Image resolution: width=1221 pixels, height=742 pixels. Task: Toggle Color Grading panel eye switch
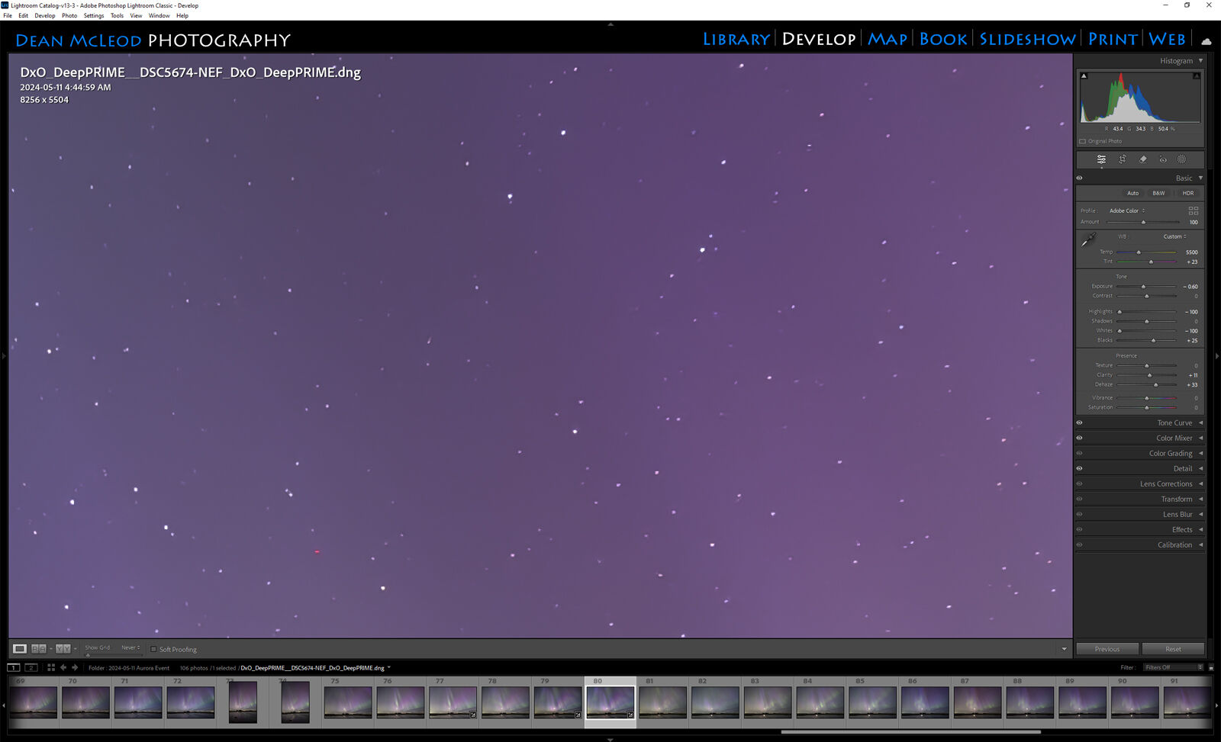(x=1079, y=453)
